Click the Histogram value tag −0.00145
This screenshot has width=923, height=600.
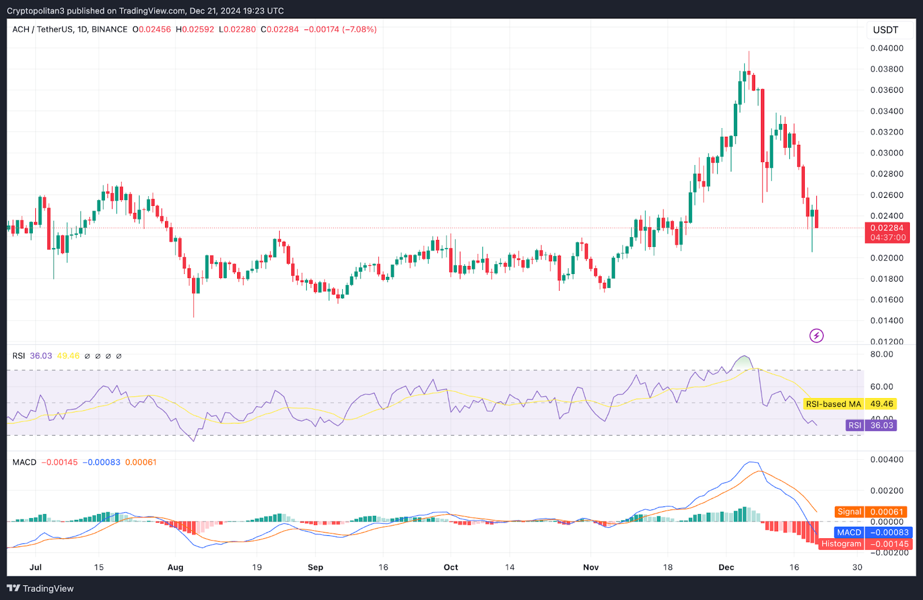(889, 544)
